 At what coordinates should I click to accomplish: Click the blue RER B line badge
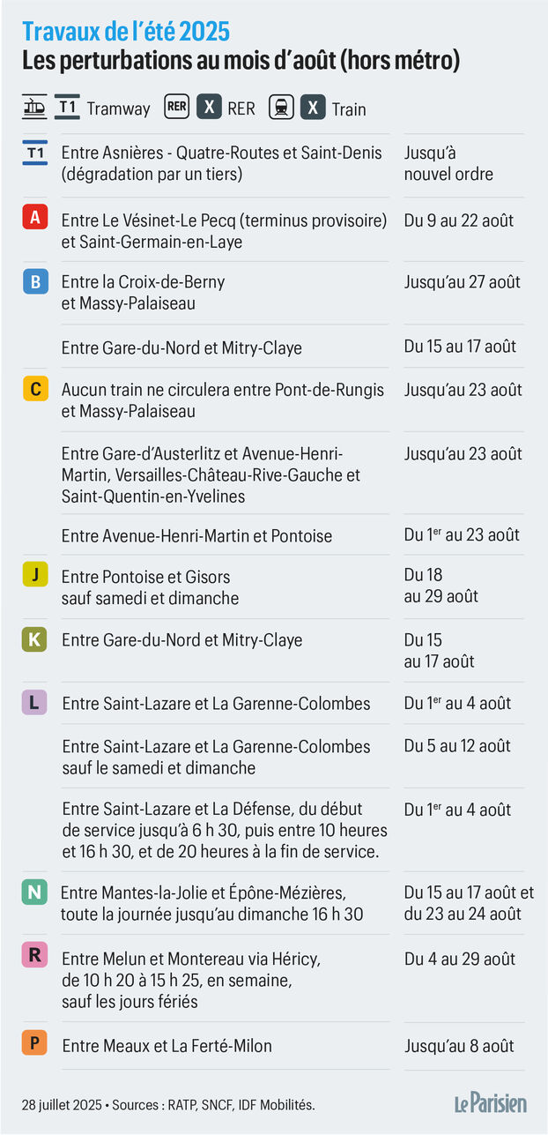point(34,281)
